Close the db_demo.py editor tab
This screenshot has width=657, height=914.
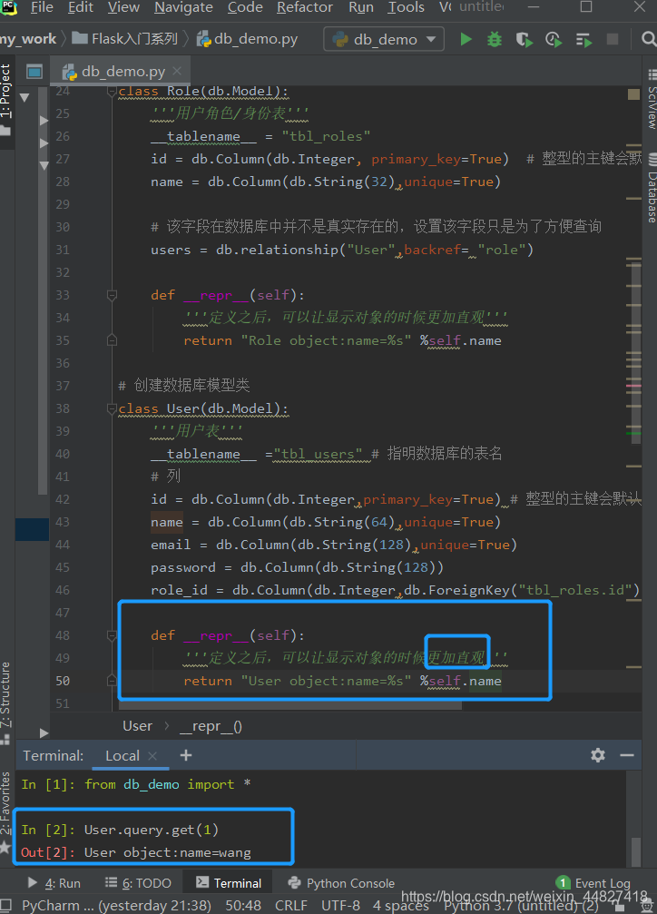click(177, 71)
